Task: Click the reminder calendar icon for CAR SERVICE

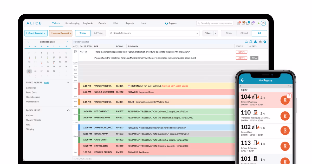Action: 129,86
